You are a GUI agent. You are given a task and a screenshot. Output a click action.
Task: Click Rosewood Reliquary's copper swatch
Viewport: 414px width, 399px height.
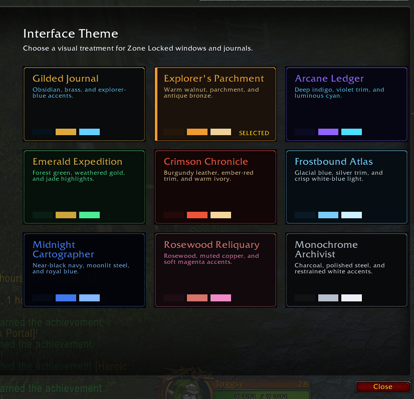point(197,298)
